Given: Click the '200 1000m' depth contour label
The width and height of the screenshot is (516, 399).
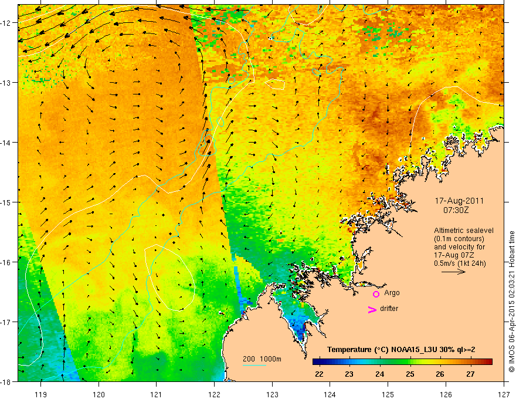Looking at the screenshot, I should 262,359.
